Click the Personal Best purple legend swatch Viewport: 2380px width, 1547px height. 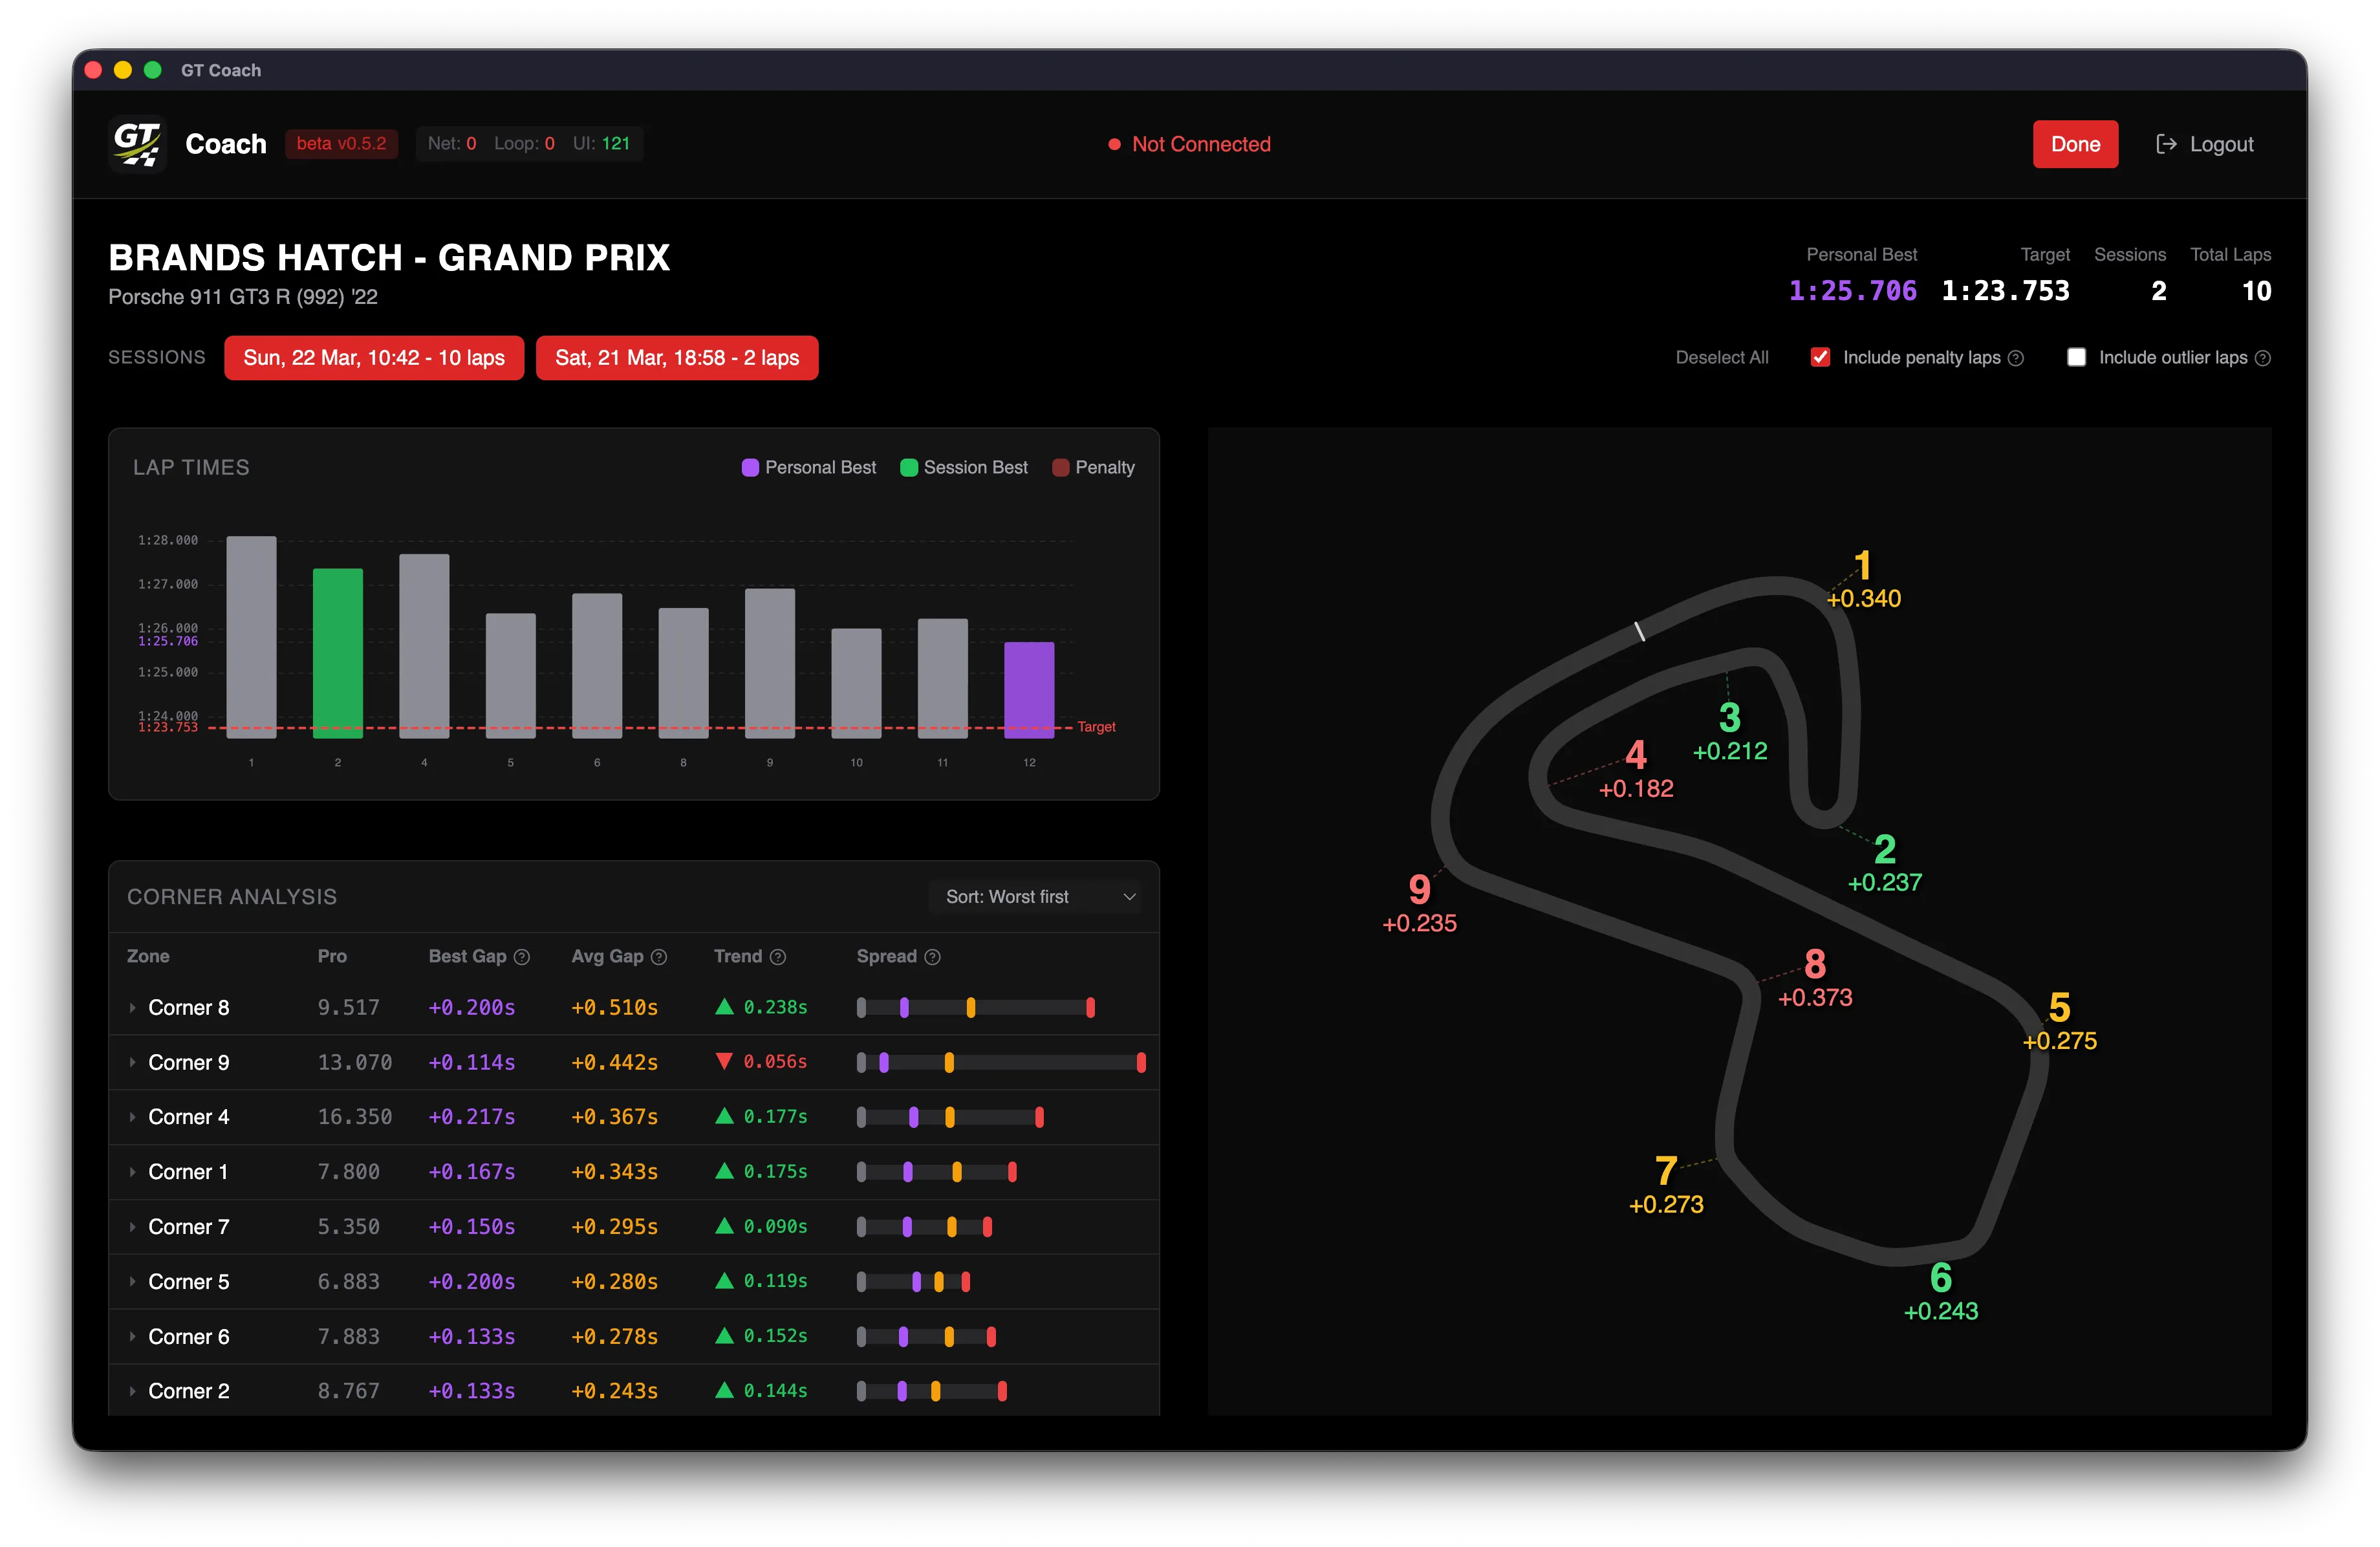(751, 467)
